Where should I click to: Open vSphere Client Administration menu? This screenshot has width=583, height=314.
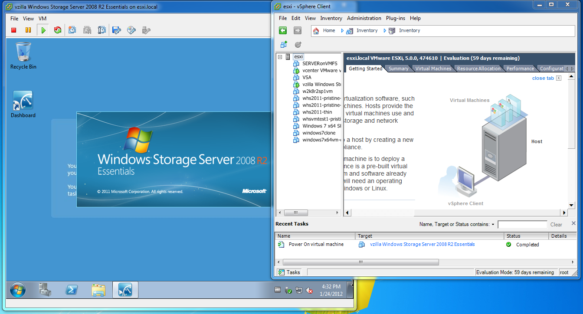364,18
